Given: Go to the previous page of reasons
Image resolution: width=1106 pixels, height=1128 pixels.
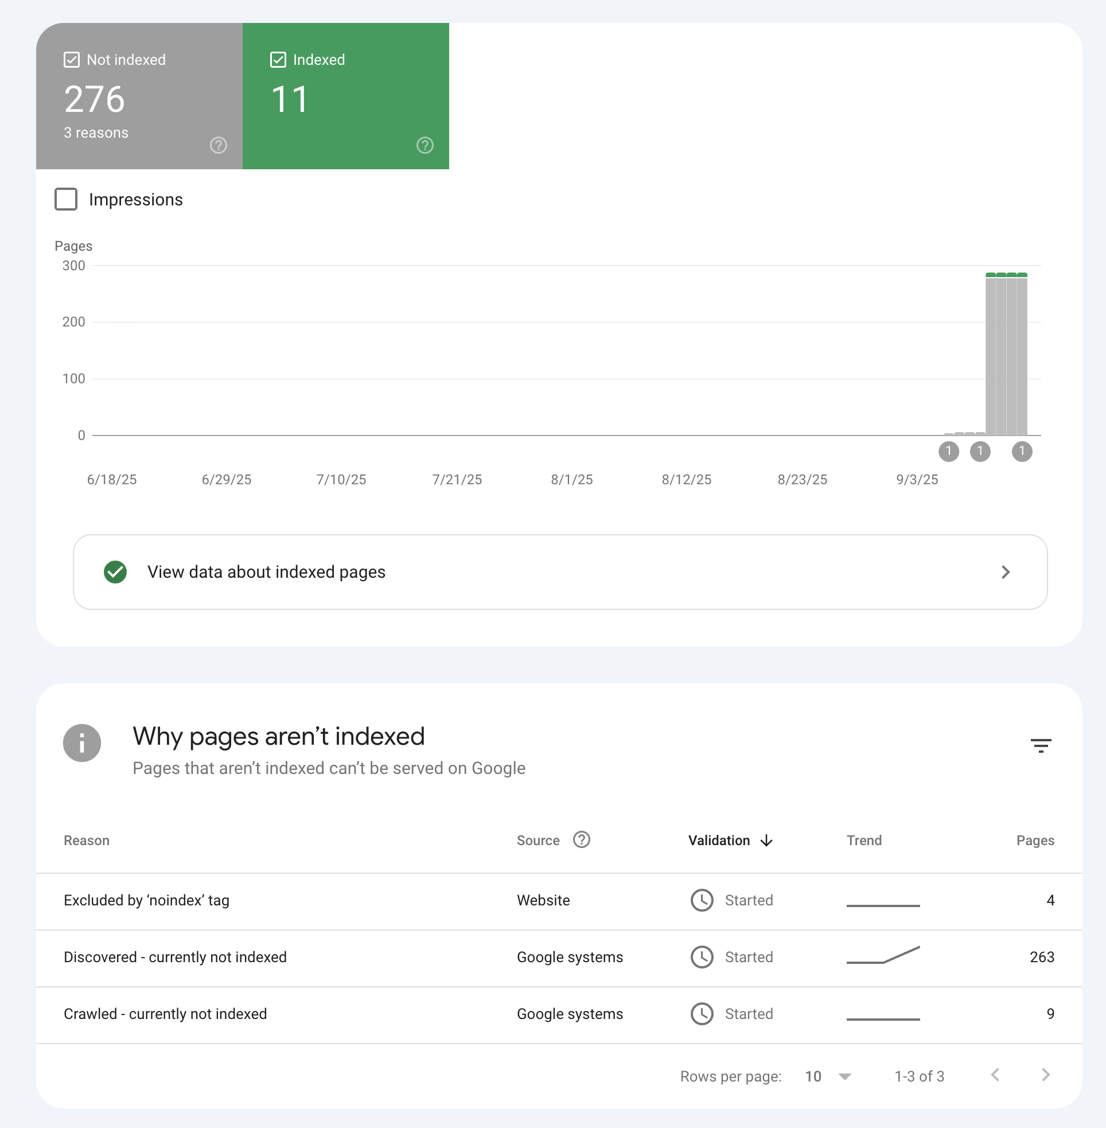Looking at the screenshot, I should [x=995, y=1075].
